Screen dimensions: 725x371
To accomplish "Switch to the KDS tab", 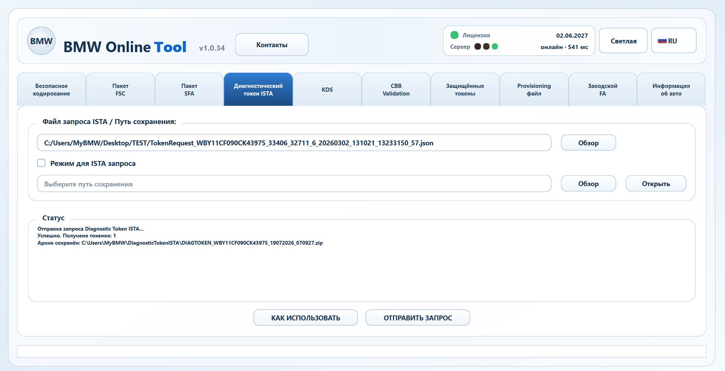I will click(x=327, y=90).
